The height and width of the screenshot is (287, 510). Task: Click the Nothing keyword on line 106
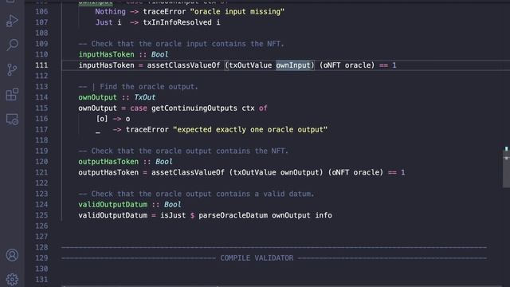[x=110, y=12]
